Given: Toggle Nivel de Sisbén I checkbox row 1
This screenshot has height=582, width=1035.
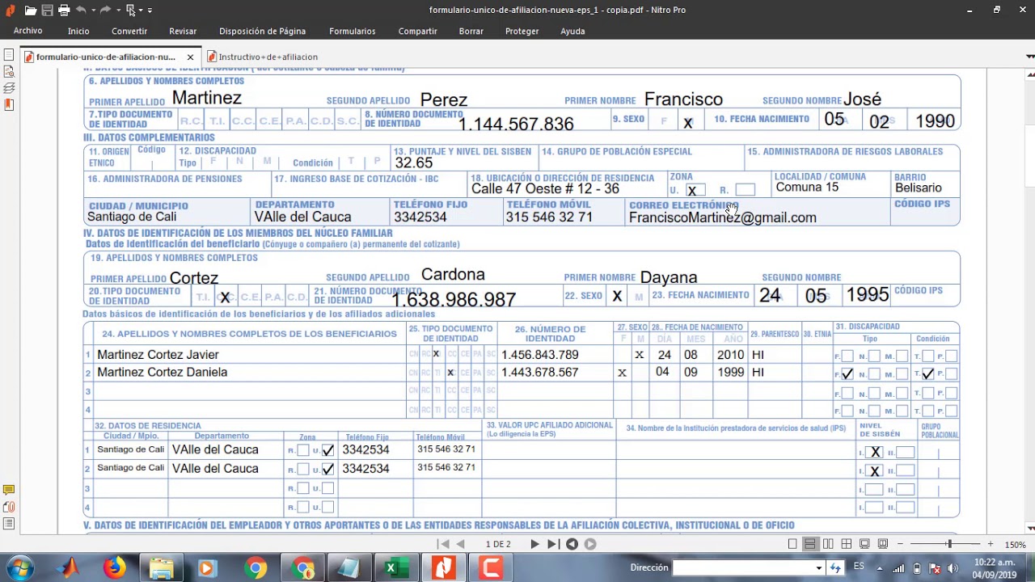Looking at the screenshot, I should pos(875,453).
